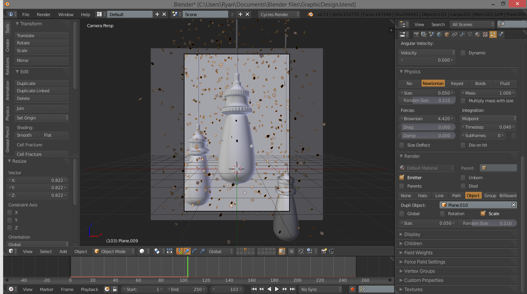Adjust the Drag slider

427,127
